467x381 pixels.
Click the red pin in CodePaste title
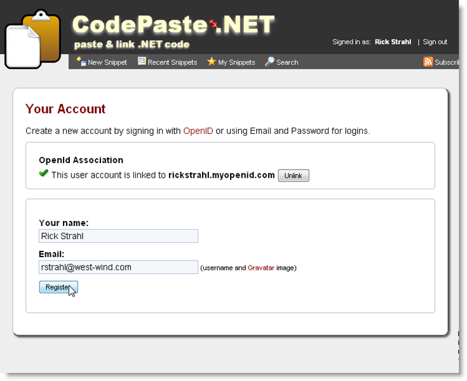click(x=213, y=24)
